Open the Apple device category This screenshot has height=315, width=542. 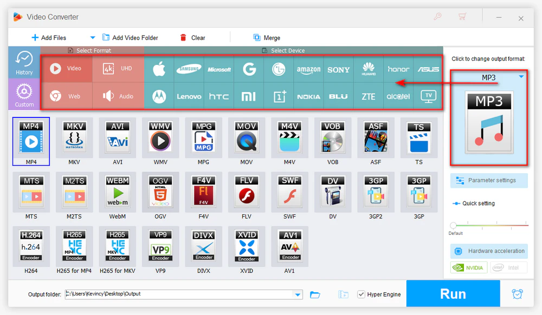pos(159,69)
